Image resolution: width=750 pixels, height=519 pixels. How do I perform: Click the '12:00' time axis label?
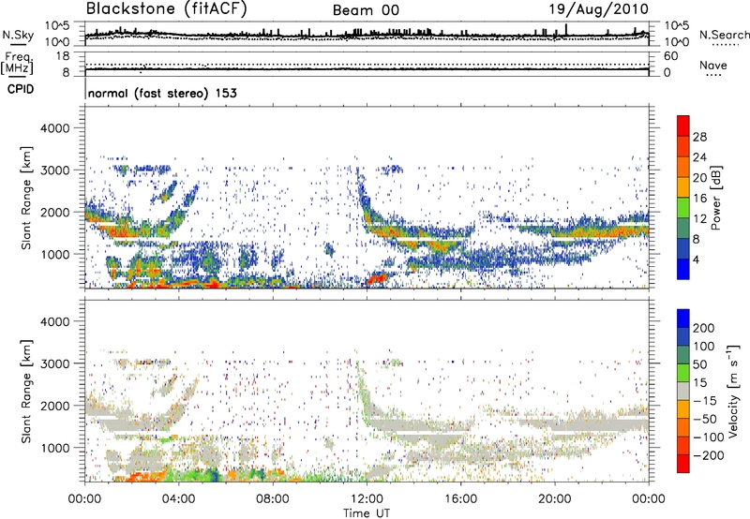click(x=367, y=499)
